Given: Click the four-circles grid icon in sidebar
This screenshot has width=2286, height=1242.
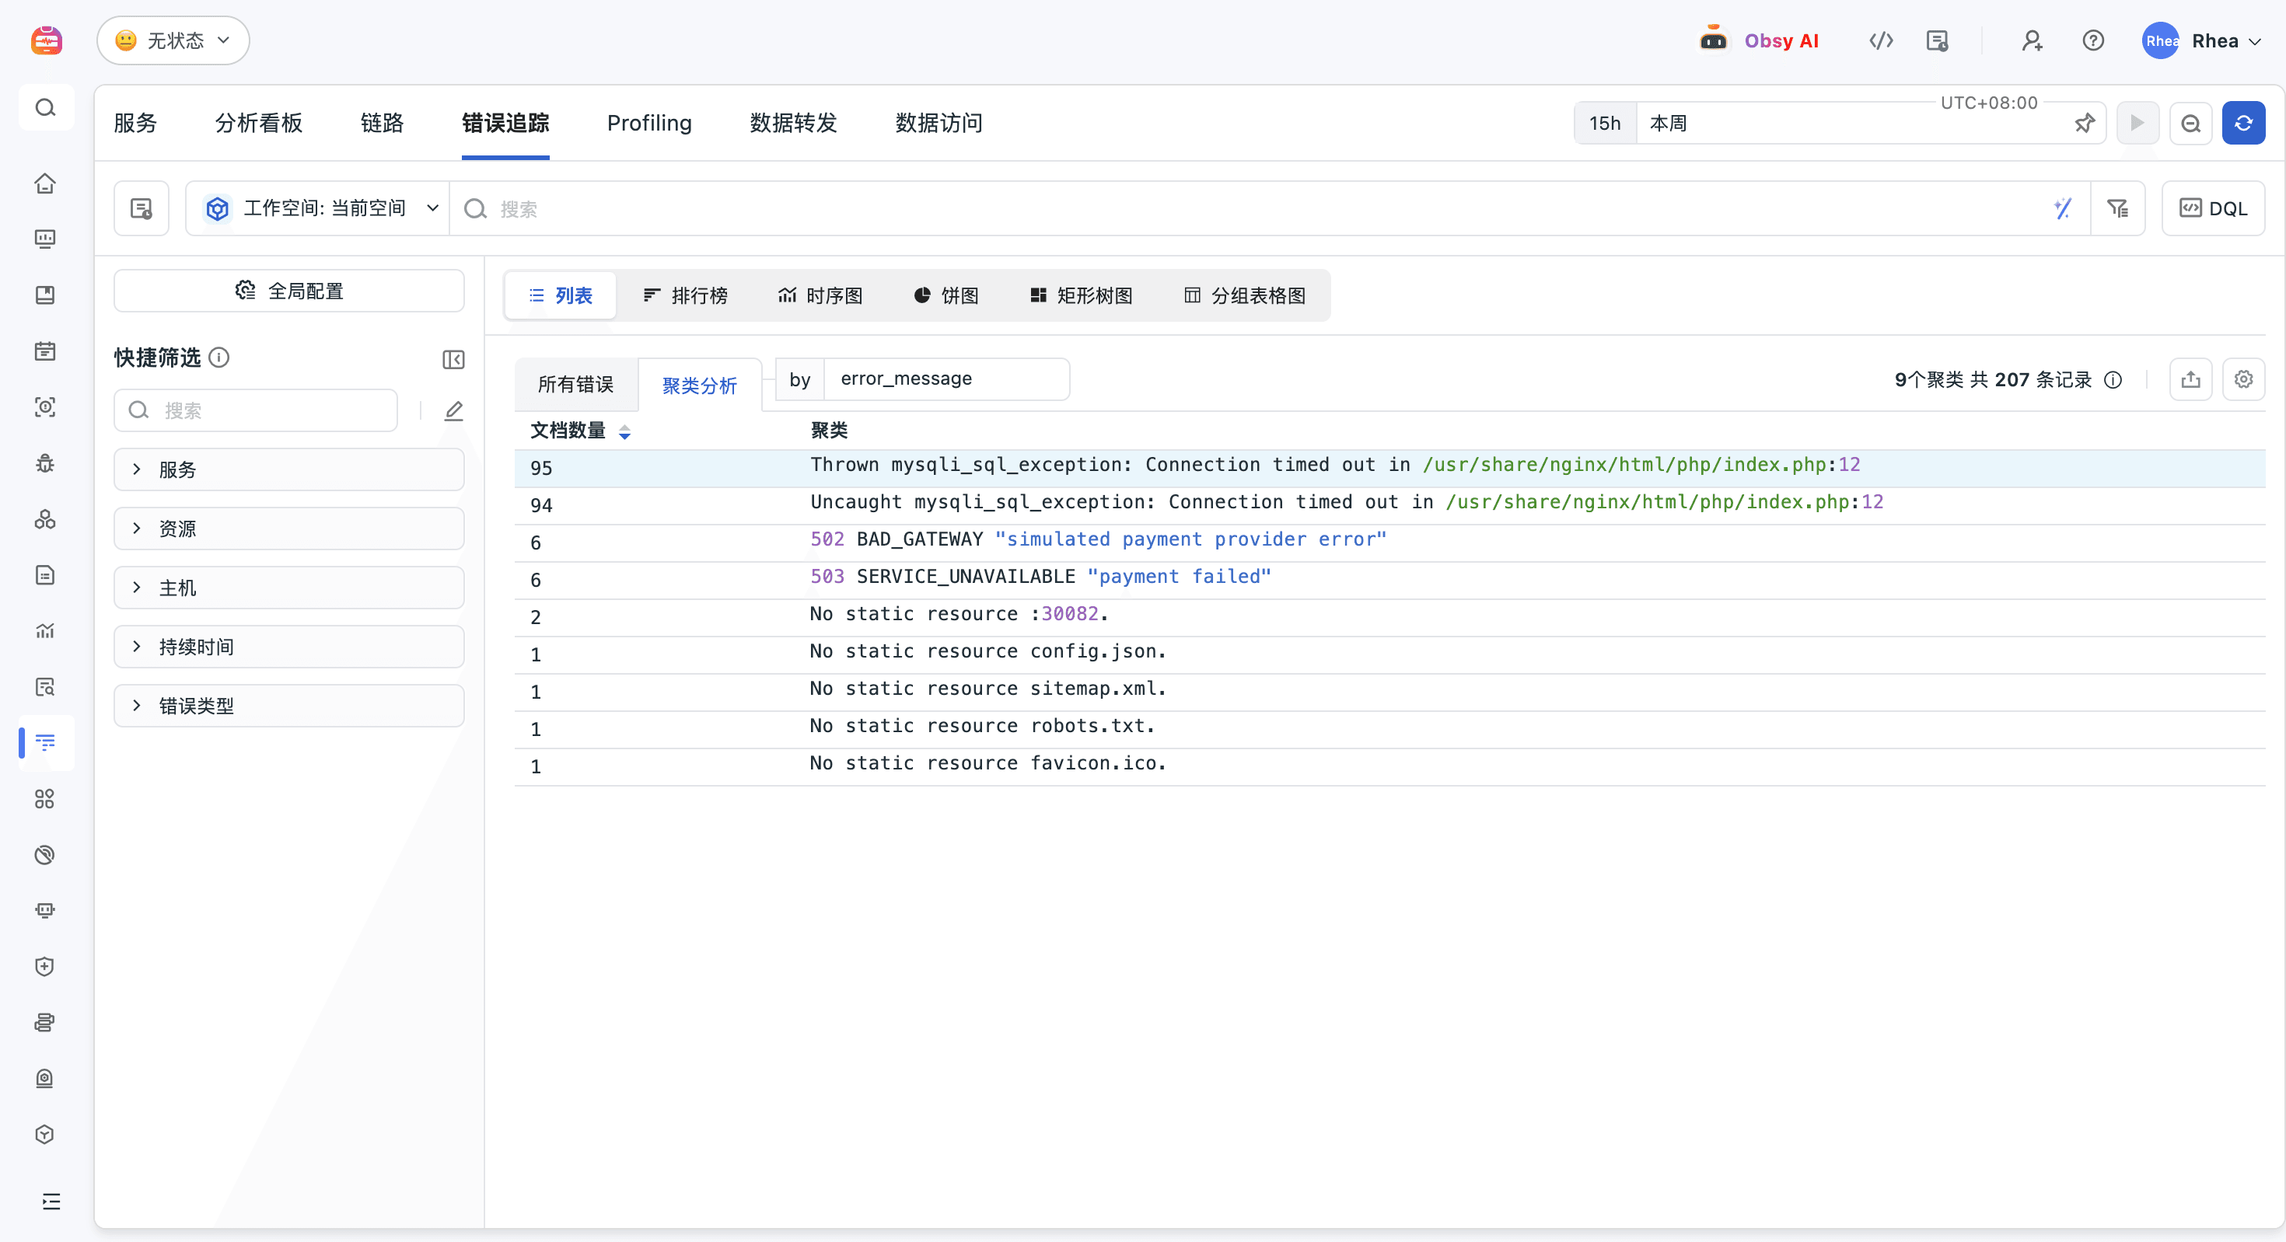Looking at the screenshot, I should coord(45,798).
